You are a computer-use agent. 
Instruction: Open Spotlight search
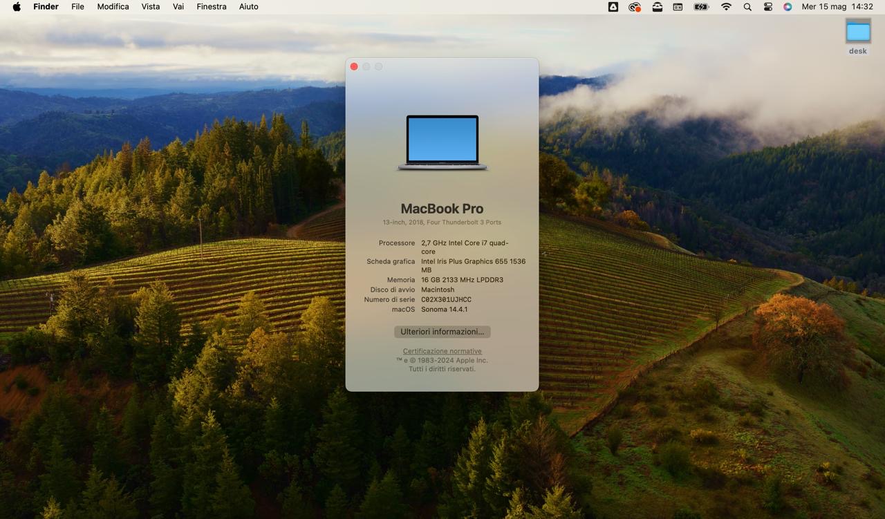click(747, 7)
